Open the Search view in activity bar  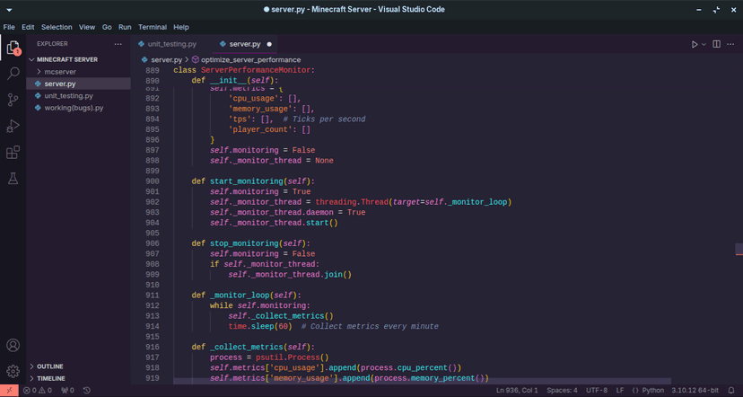(x=13, y=74)
